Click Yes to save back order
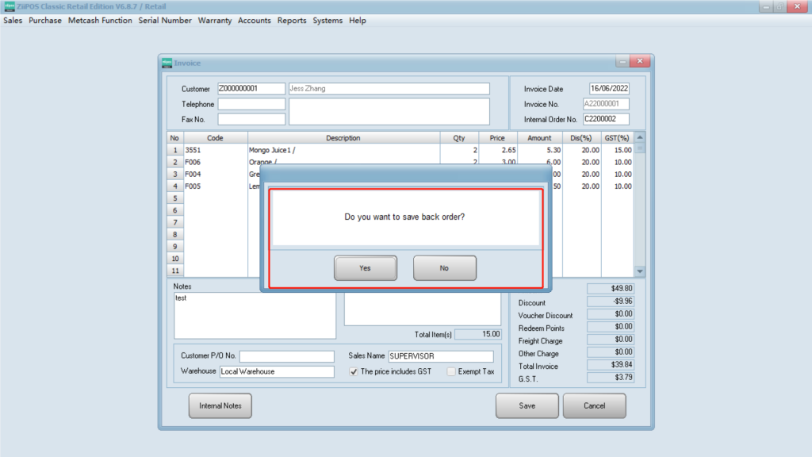This screenshot has height=457, width=812. pos(365,268)
